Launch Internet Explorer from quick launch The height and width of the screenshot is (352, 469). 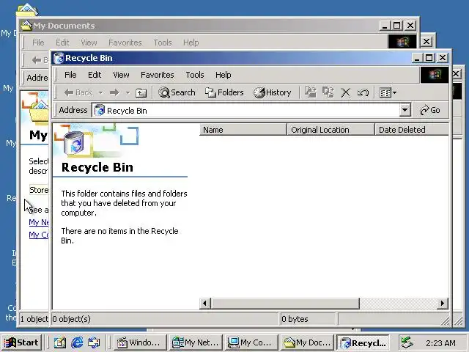click(77, 342)
